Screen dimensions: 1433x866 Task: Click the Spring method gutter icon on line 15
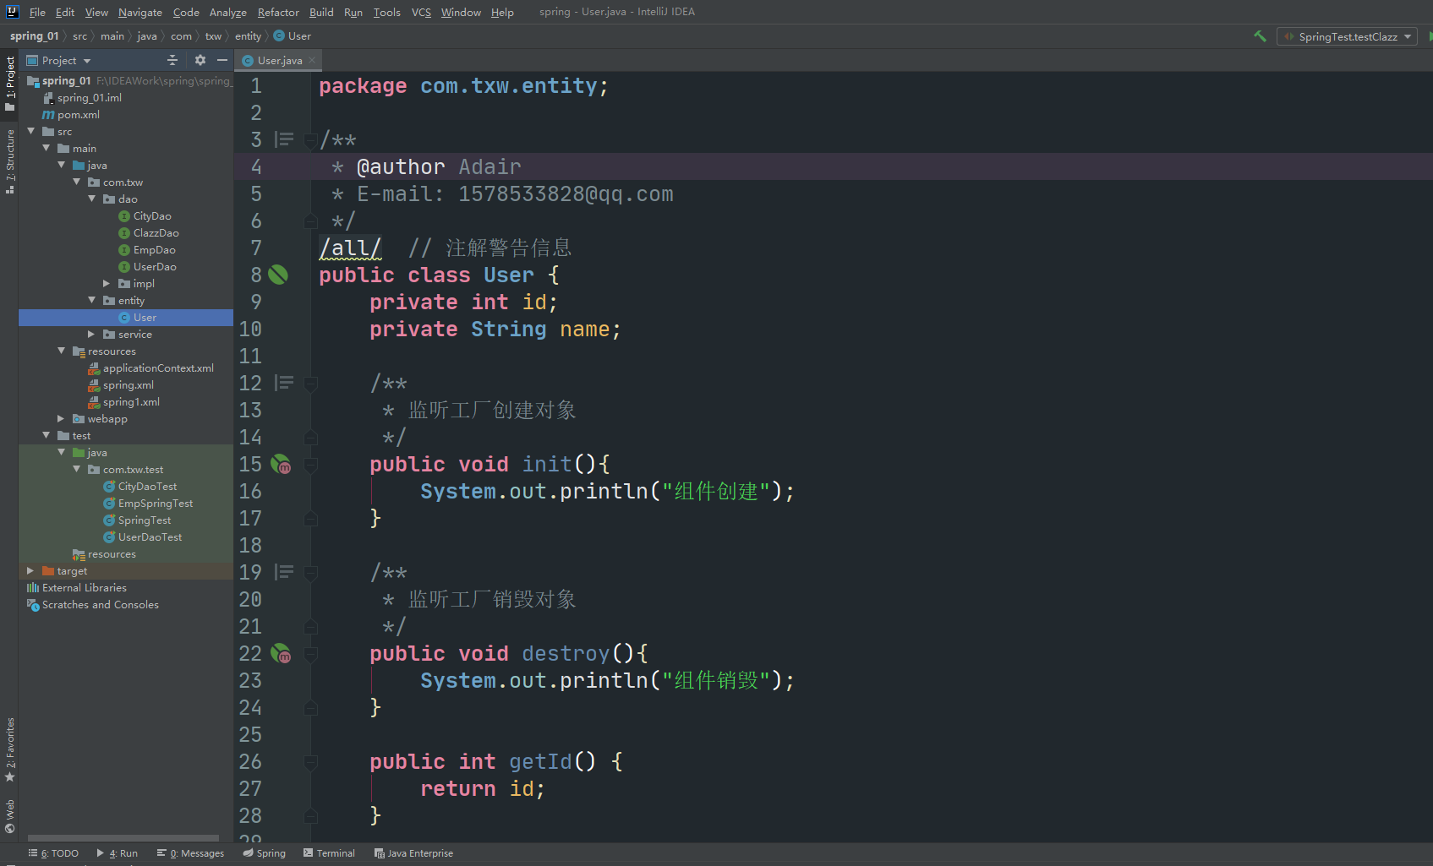click(281, 464)
